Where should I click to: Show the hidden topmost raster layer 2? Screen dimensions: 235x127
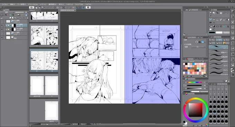2,21
